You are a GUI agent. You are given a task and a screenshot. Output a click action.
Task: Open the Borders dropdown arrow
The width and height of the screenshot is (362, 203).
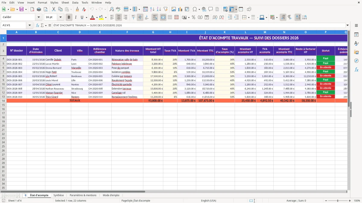(249, 17)
